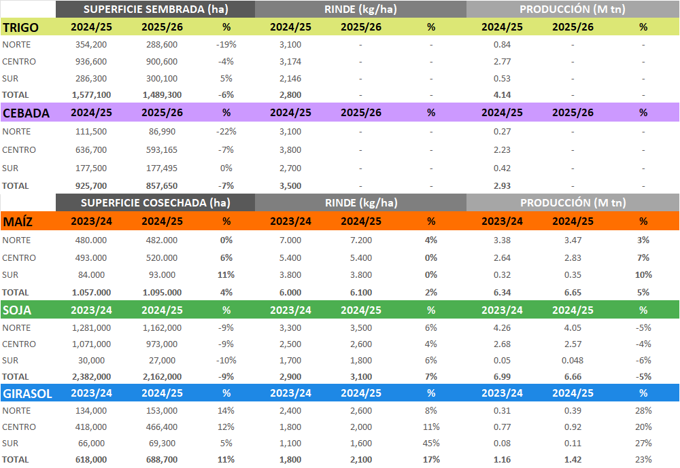Image resolution: width=680 pixels, height=468 pixels.
Task: Select cebada centro area value 593,165
Action: pyautogui.click(x=162, y=149)
